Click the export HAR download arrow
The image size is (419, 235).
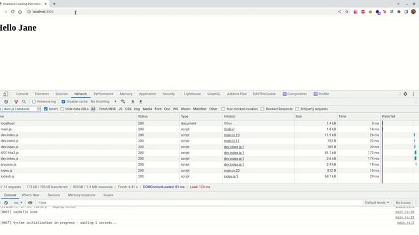point(141,102)
